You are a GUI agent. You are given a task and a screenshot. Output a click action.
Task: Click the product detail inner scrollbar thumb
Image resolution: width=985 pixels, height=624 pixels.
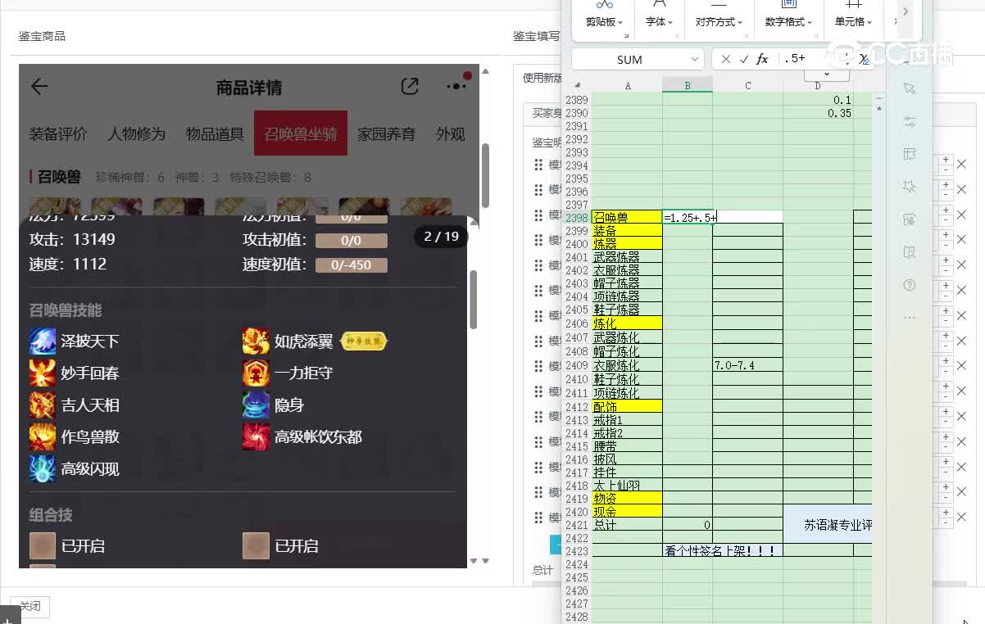click(473, 299)
